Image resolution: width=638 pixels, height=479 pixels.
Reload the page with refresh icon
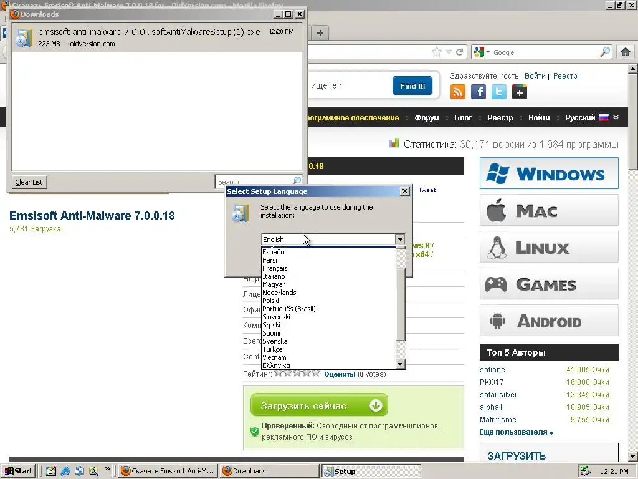tap(460, 52)
